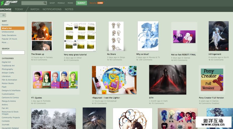Open the Rapunzel I see the Lights thumbnail
This screenshot has height=129, width=233.
click(114, 80)
